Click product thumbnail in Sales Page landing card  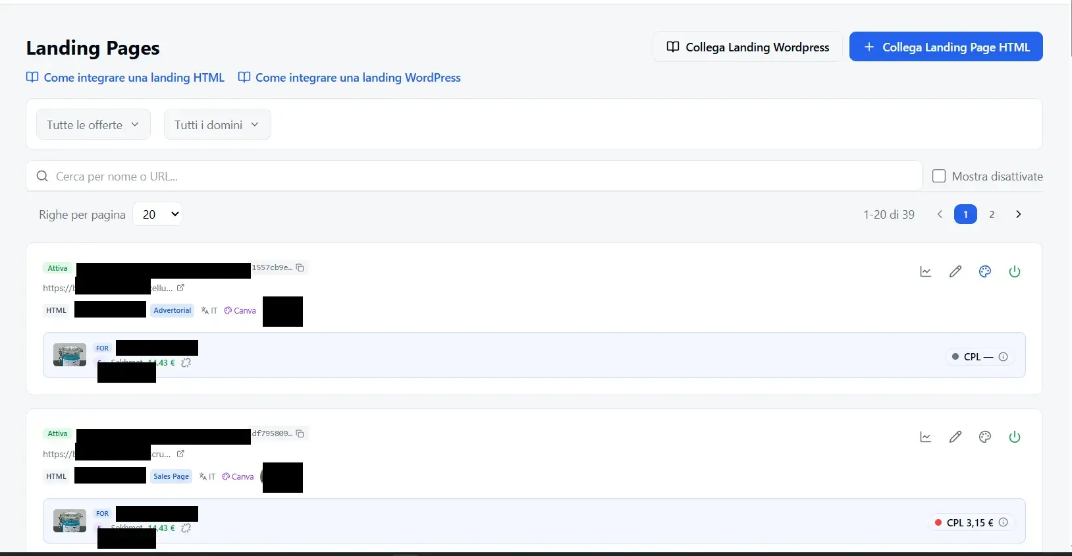(x=70, y=520)
